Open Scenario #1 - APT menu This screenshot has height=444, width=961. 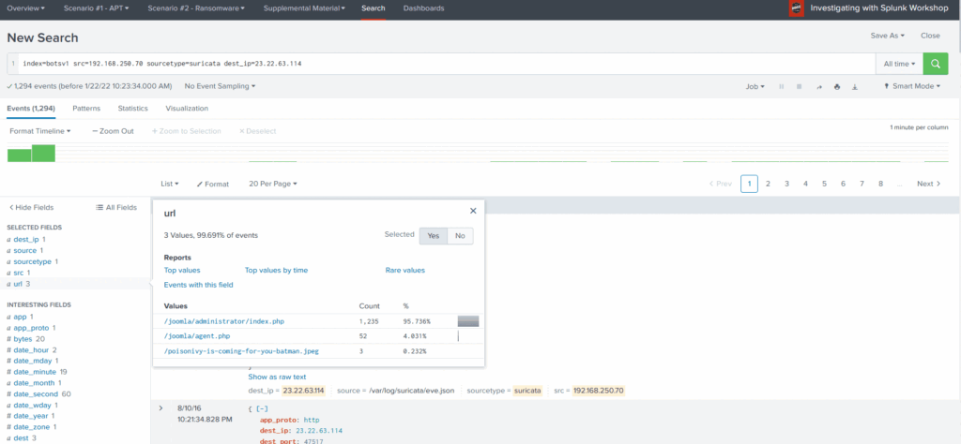(x=97, y=8)
